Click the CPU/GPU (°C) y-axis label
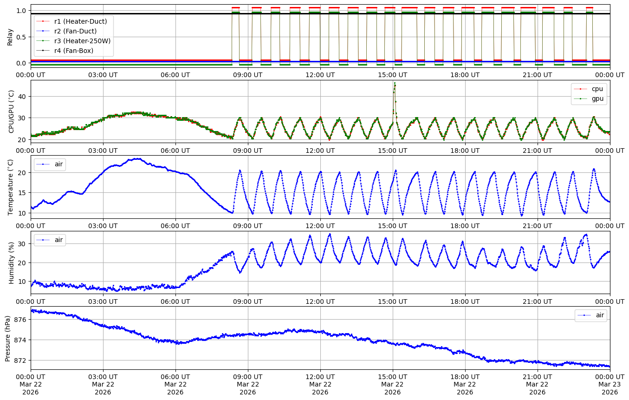This screenshot has height=400, width=629. coord(11,111)
